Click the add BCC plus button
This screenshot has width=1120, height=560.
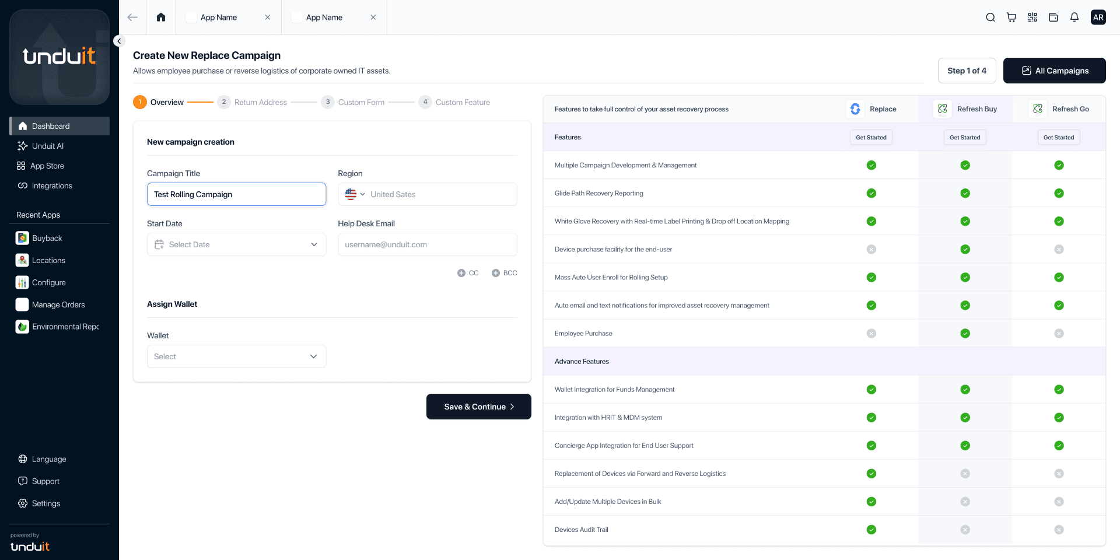(x=496, y=273)
